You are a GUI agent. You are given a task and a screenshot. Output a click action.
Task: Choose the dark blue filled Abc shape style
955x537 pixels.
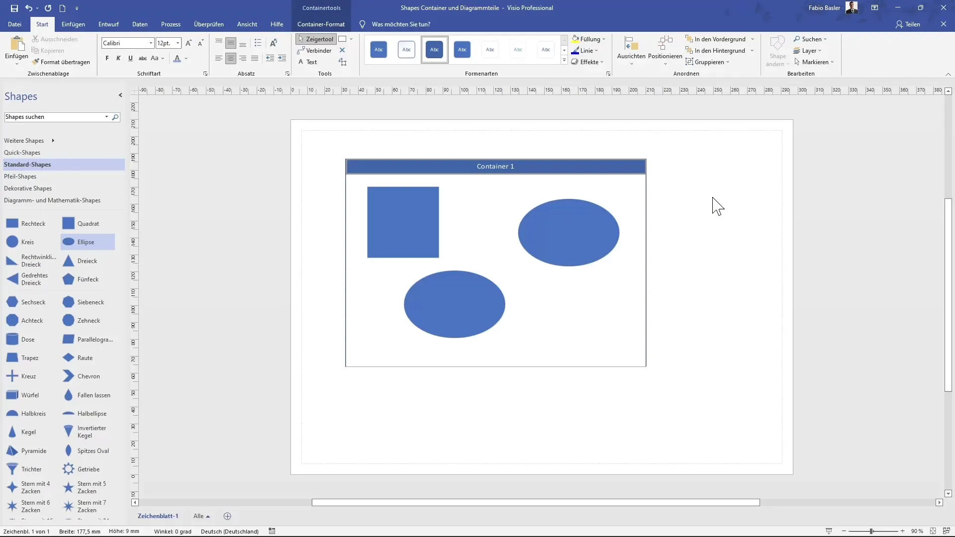click(434, 49)
